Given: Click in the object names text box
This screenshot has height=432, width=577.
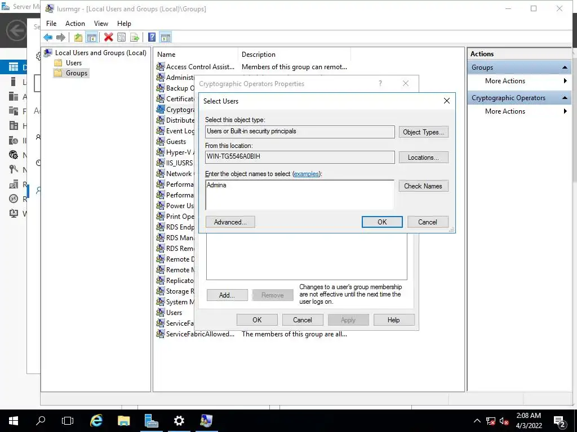Looking at the screenshot, I should point(300,195).
